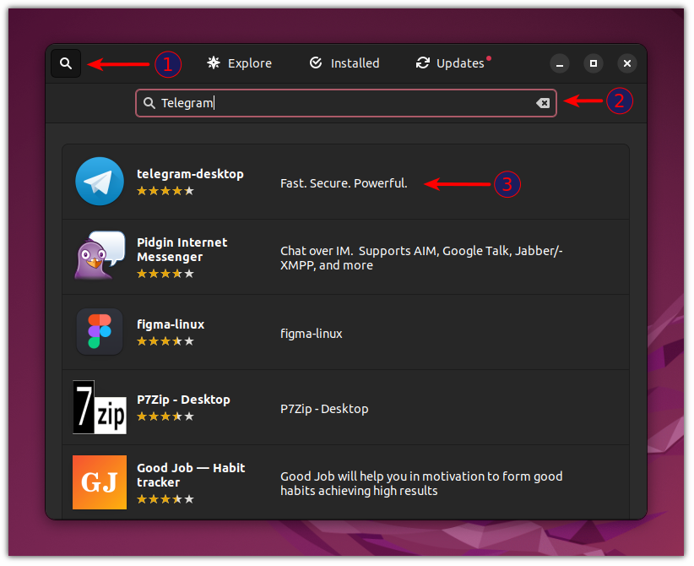Minimize the software window

pyautogui.click(x=560, y=63)
